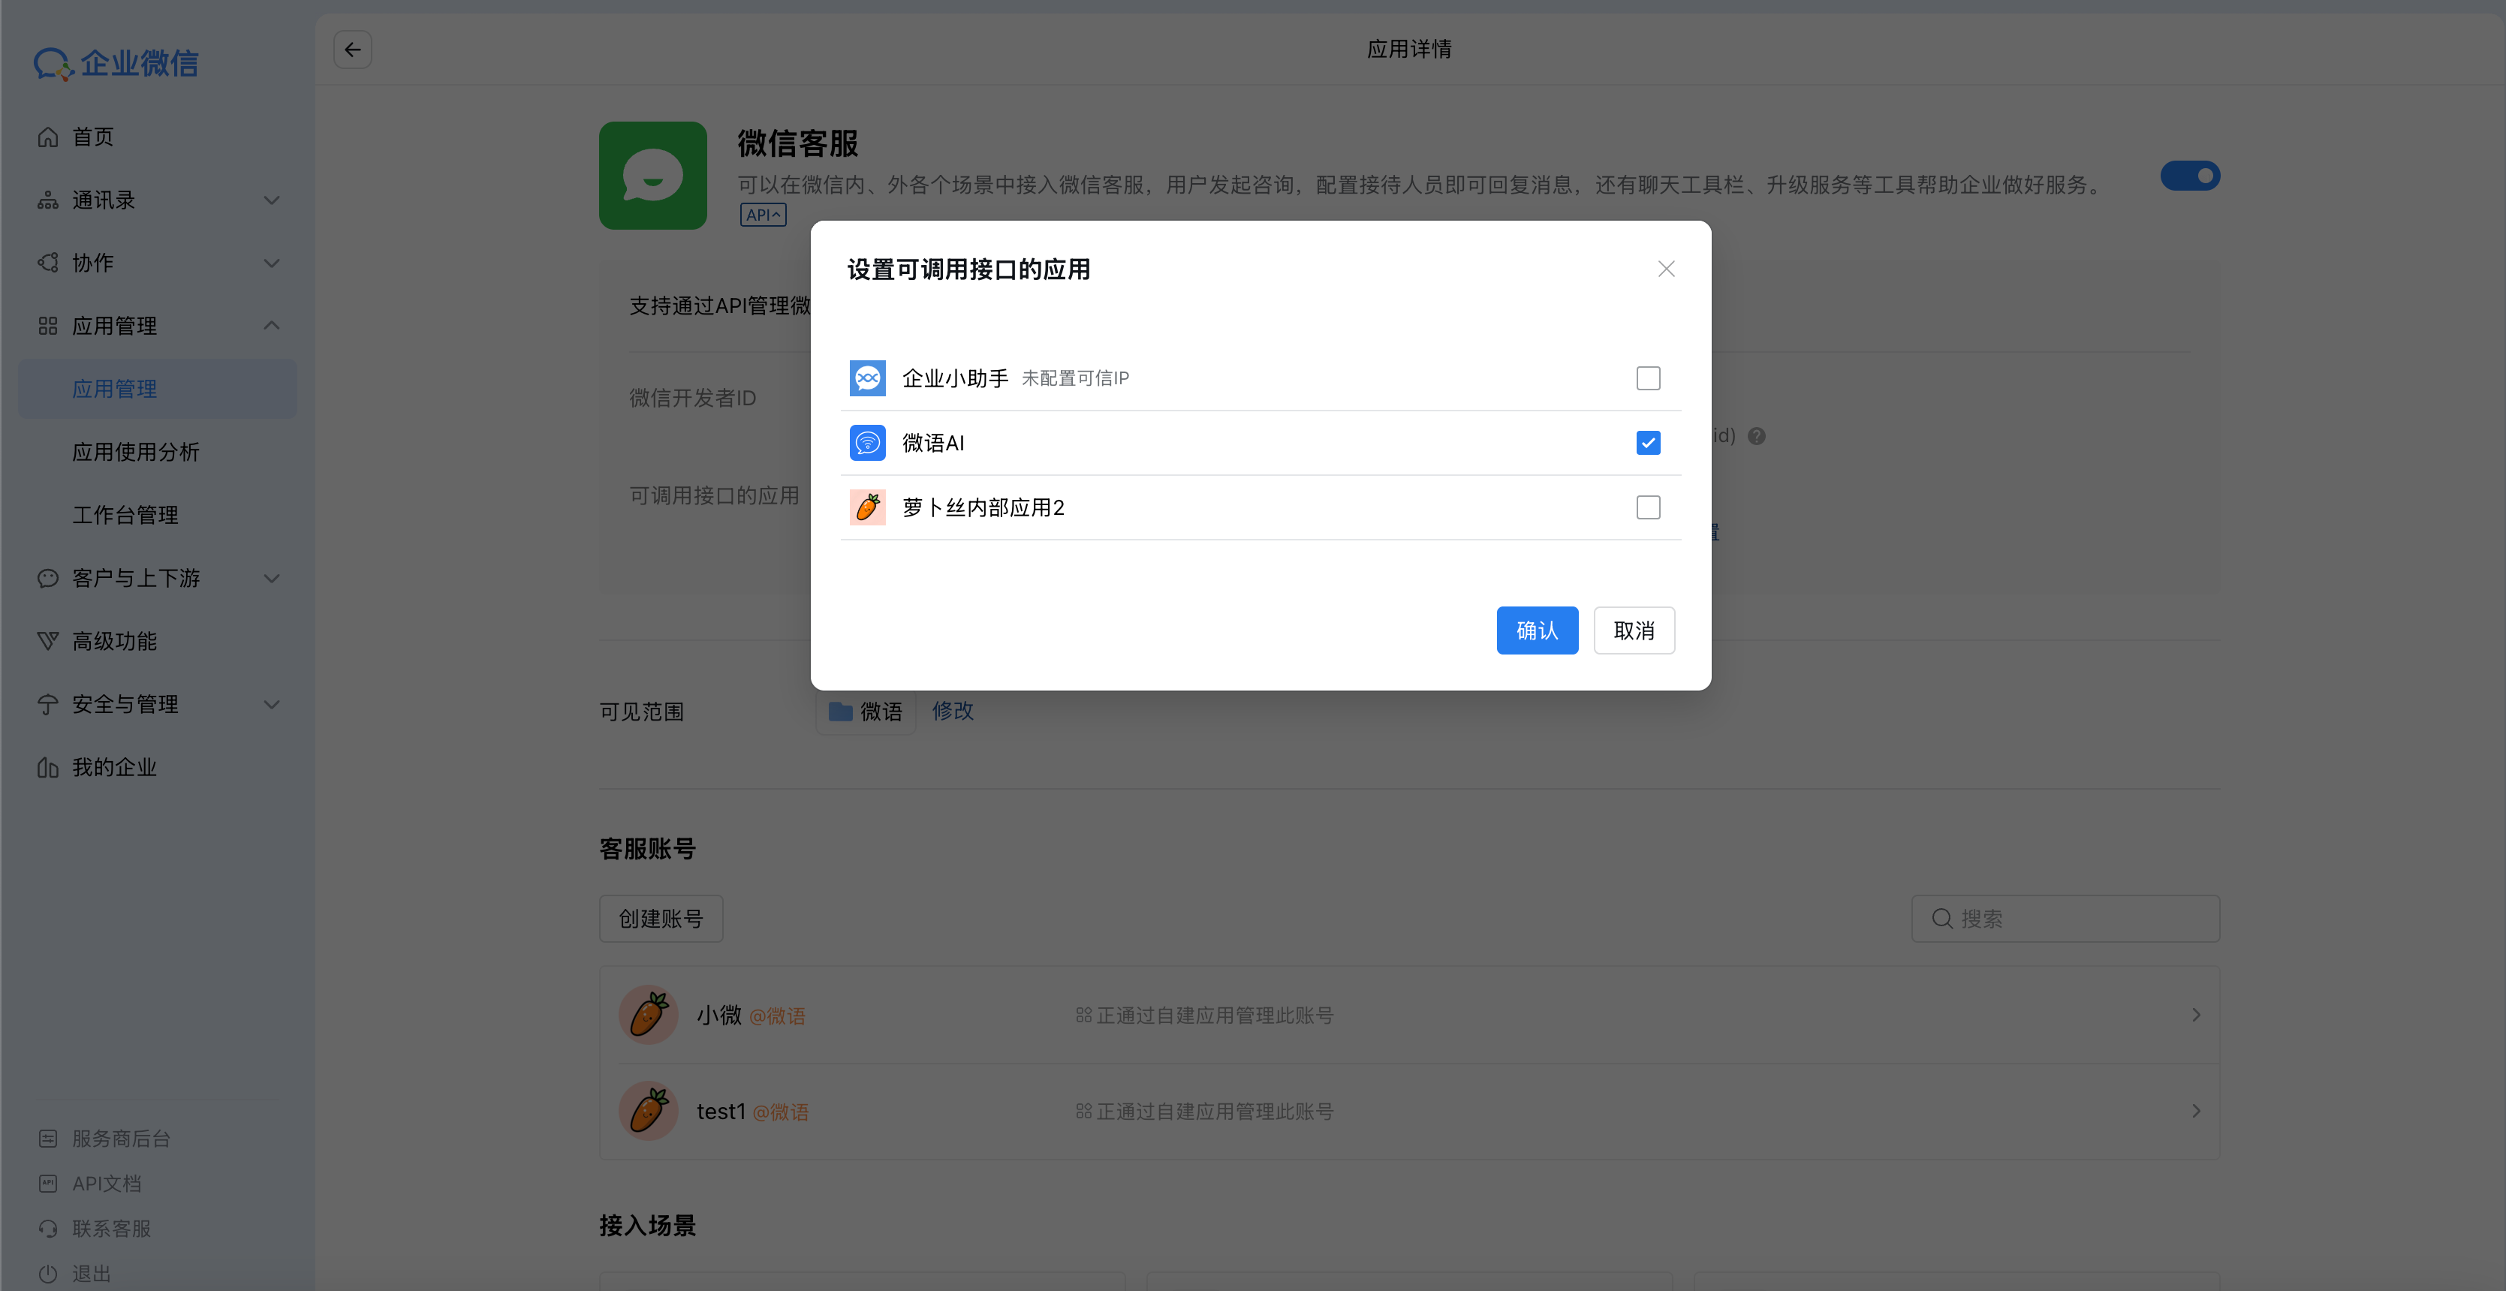2506x1291 pixels.
Task: Select 应用使用分析 menu item
Action: coord(136,451)
